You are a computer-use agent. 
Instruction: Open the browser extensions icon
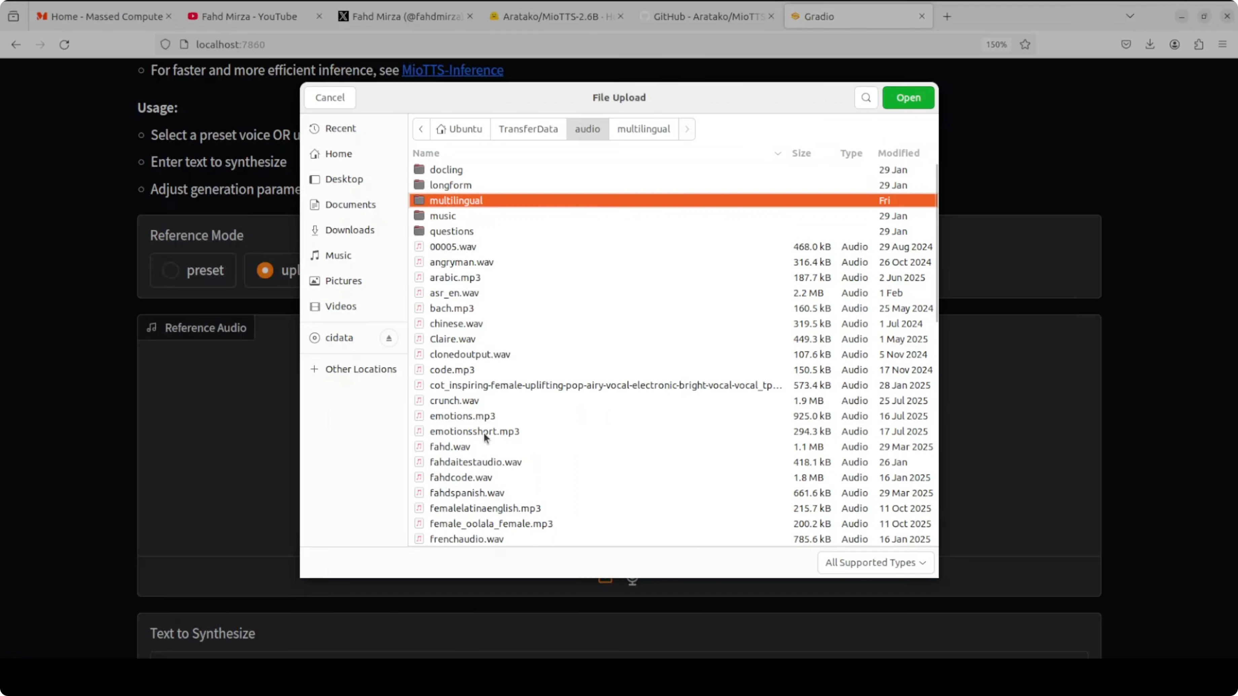1199,45
